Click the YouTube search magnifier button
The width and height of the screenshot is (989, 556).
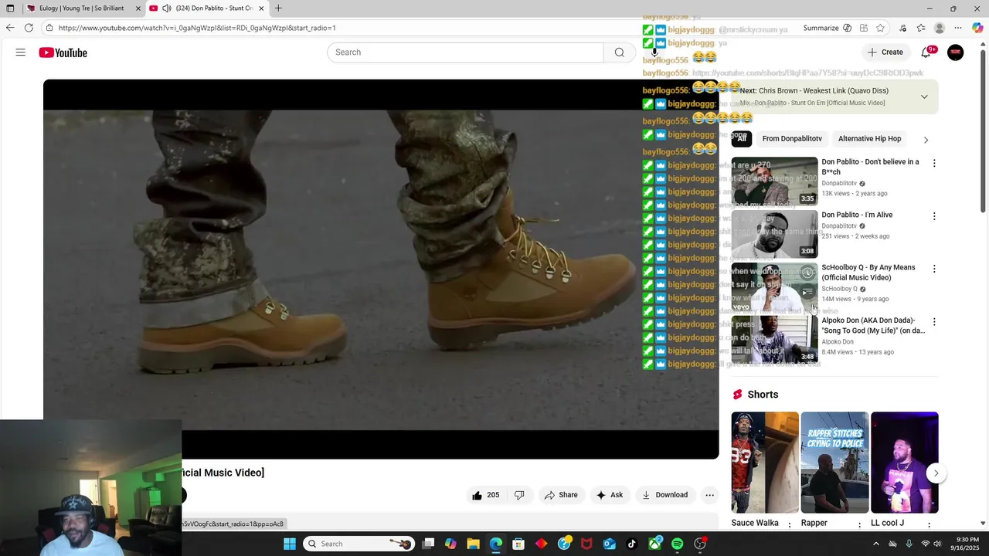[x=620, y=53]
